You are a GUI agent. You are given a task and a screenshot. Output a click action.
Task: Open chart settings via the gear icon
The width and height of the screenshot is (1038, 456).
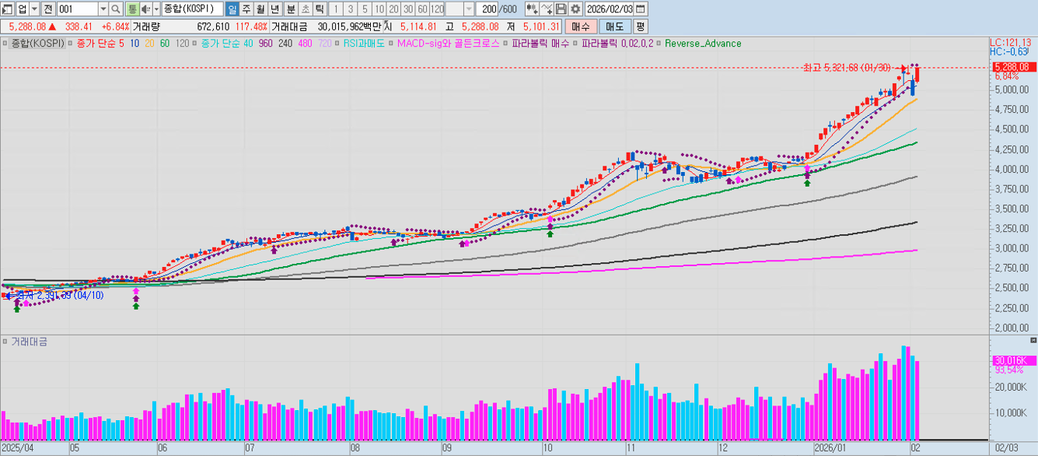point(575,9)
